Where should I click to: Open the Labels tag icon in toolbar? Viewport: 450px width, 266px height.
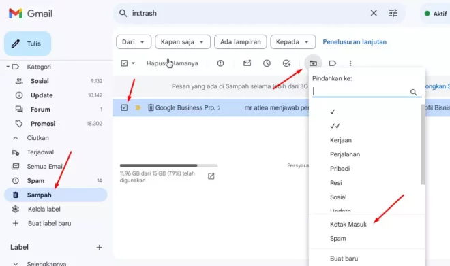332,63
